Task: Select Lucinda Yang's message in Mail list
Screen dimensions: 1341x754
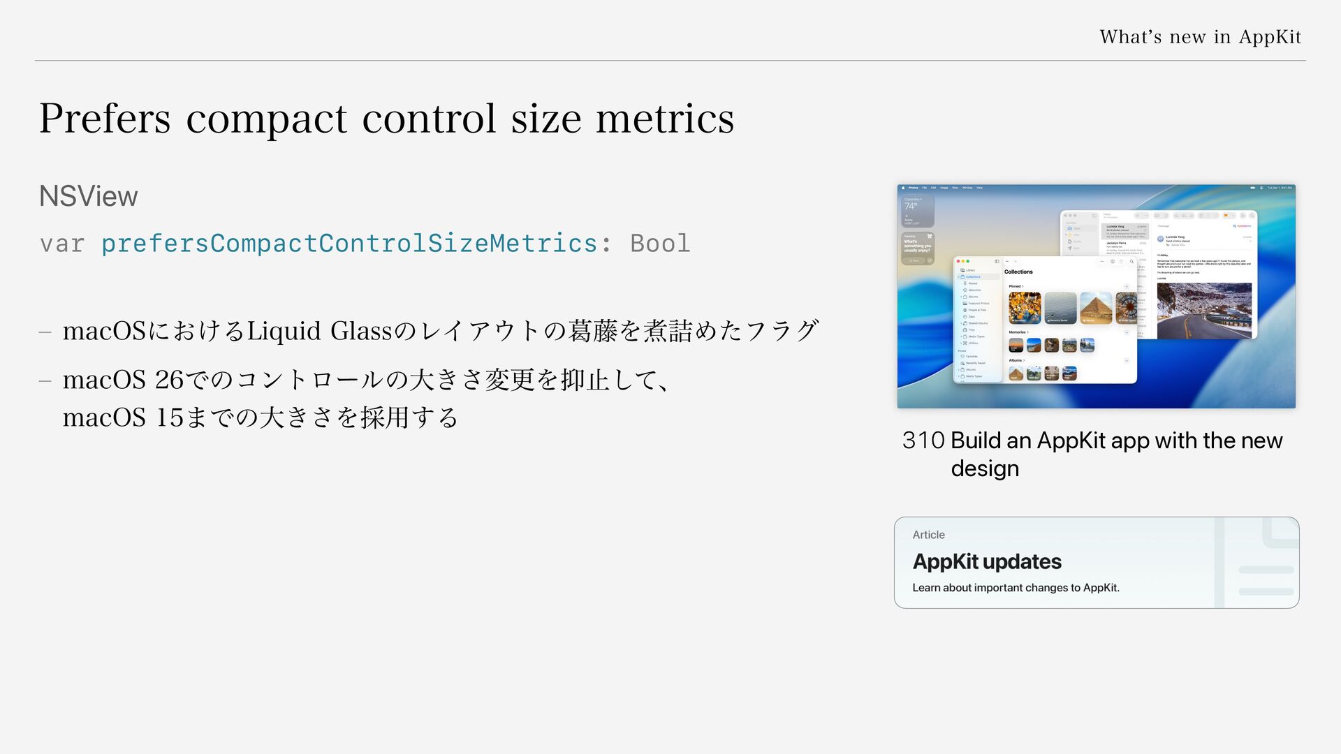Action: 1125,232
